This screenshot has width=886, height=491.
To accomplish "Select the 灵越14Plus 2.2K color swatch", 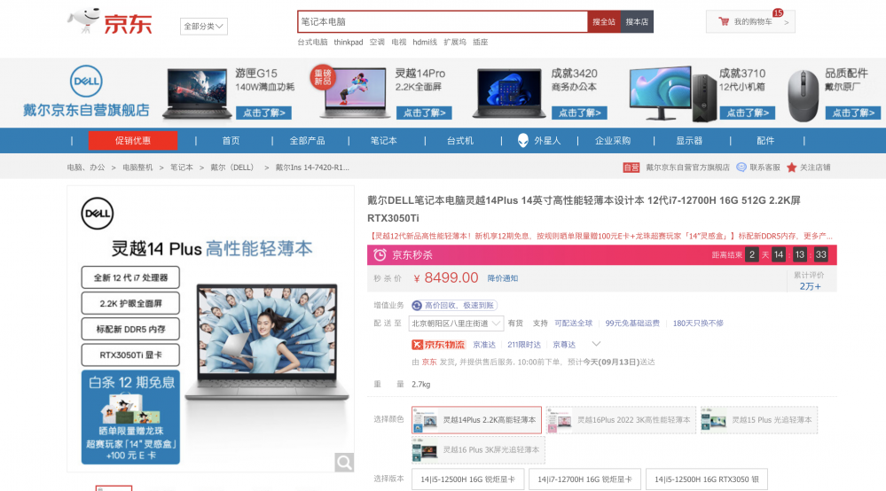I will point(476,420).
